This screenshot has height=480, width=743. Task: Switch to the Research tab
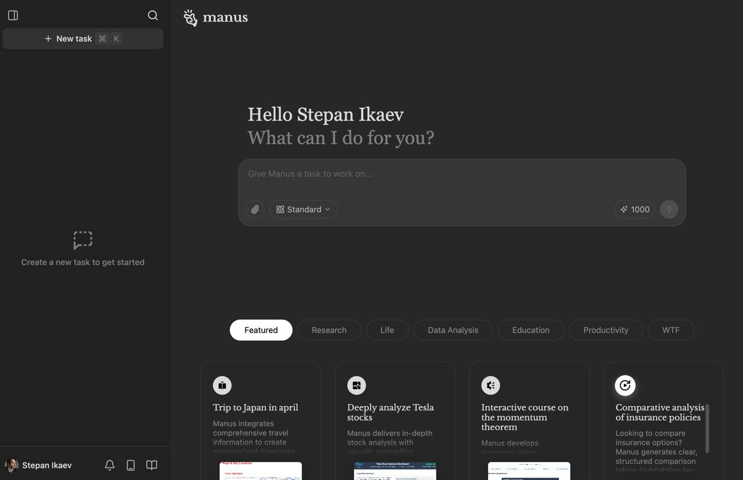pyautogui.click(x=329, y=330)
